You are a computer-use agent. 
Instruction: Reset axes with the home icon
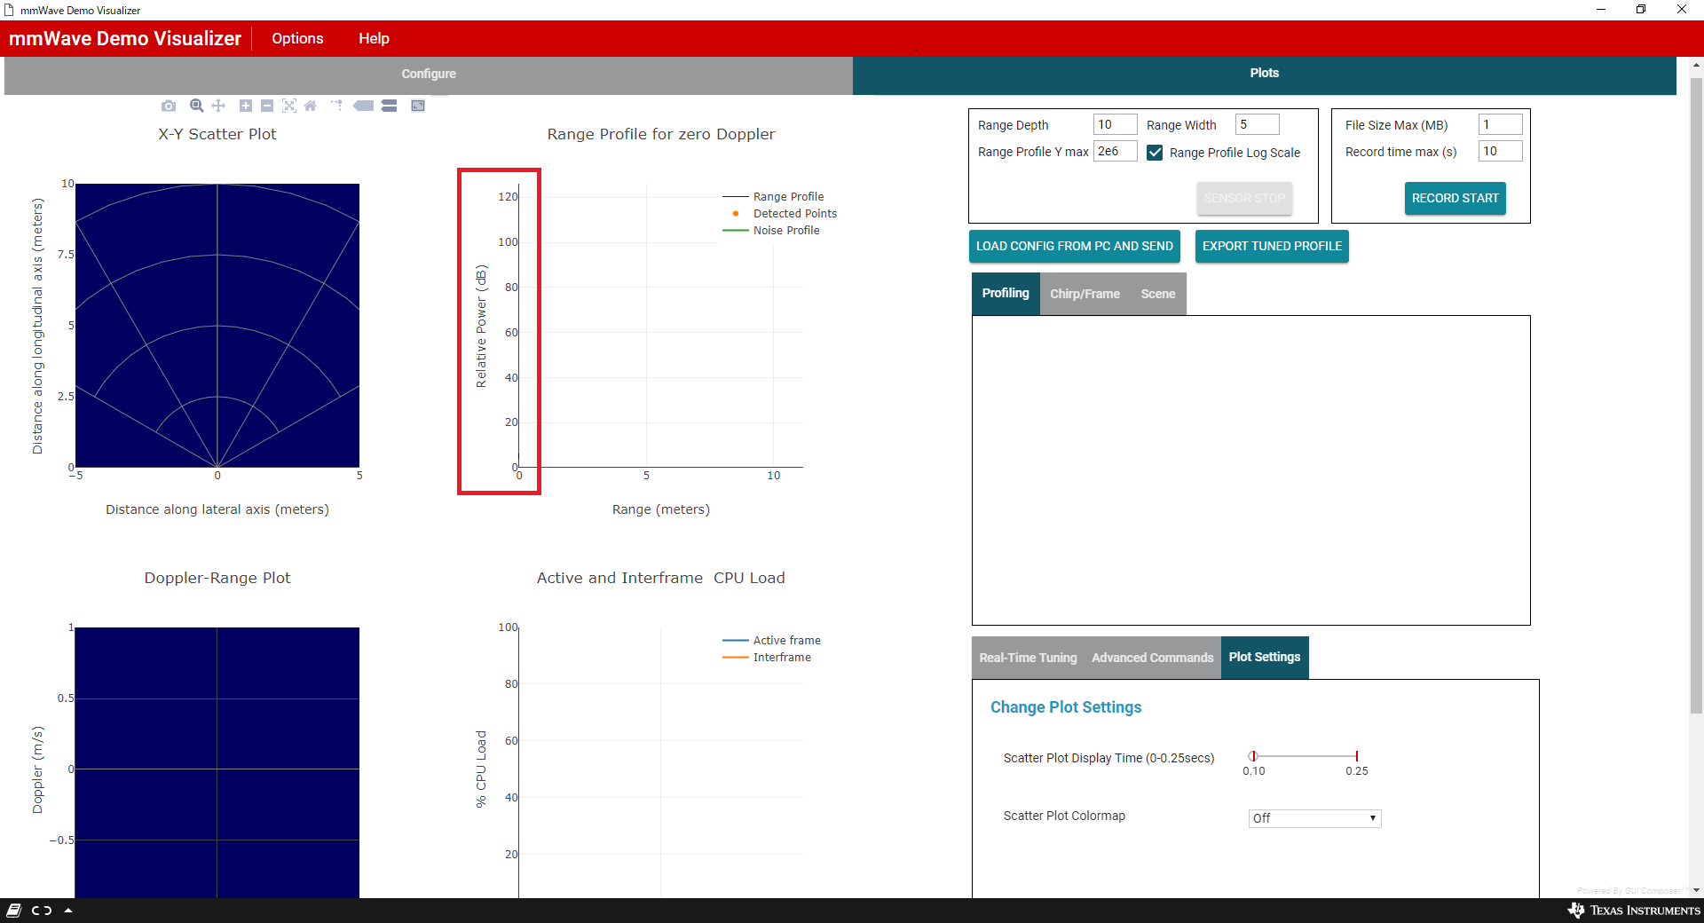click(310, 106)
